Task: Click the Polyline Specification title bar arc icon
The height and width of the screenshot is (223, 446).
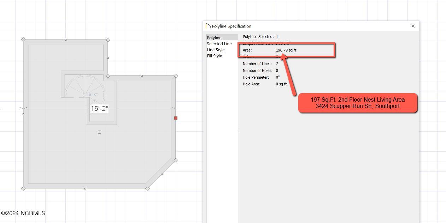Action: (208, 26)
